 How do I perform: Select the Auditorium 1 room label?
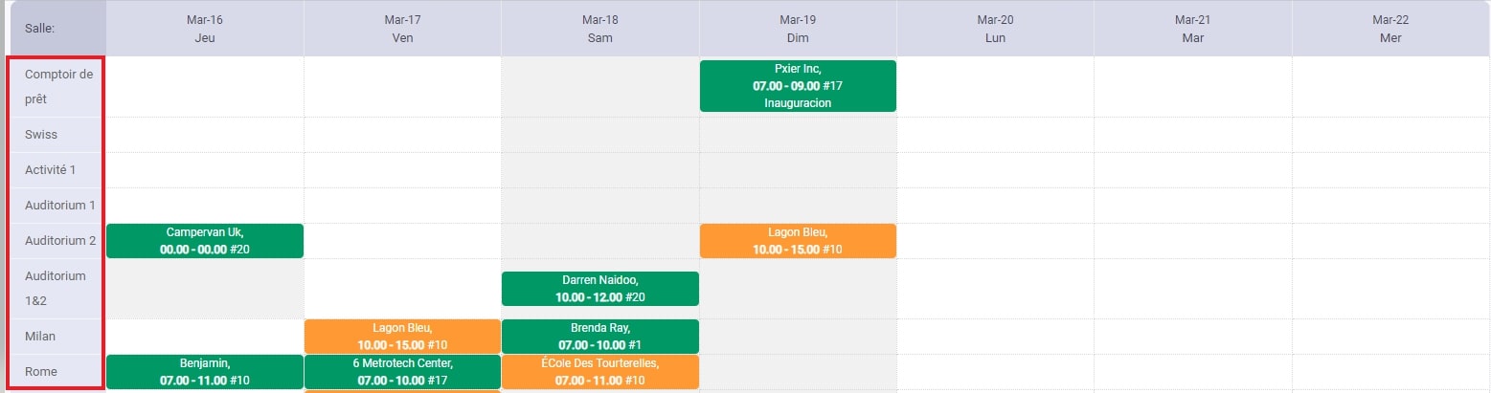tap(57, 206)
